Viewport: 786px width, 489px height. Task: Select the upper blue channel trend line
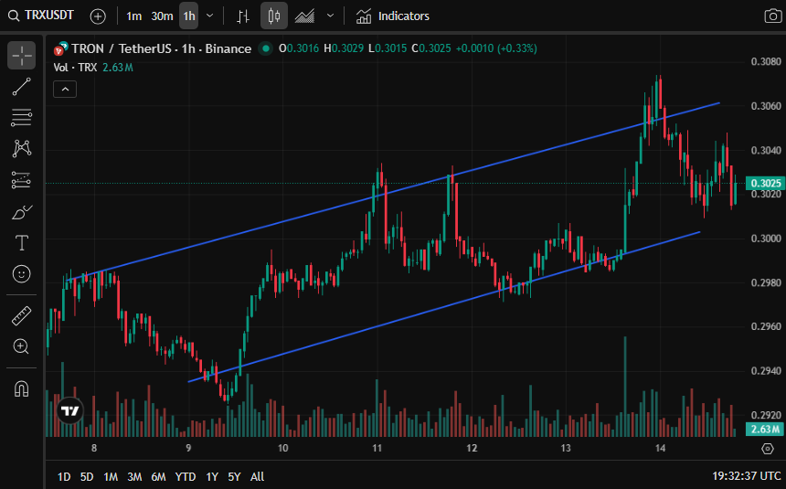tap(394, 191)
